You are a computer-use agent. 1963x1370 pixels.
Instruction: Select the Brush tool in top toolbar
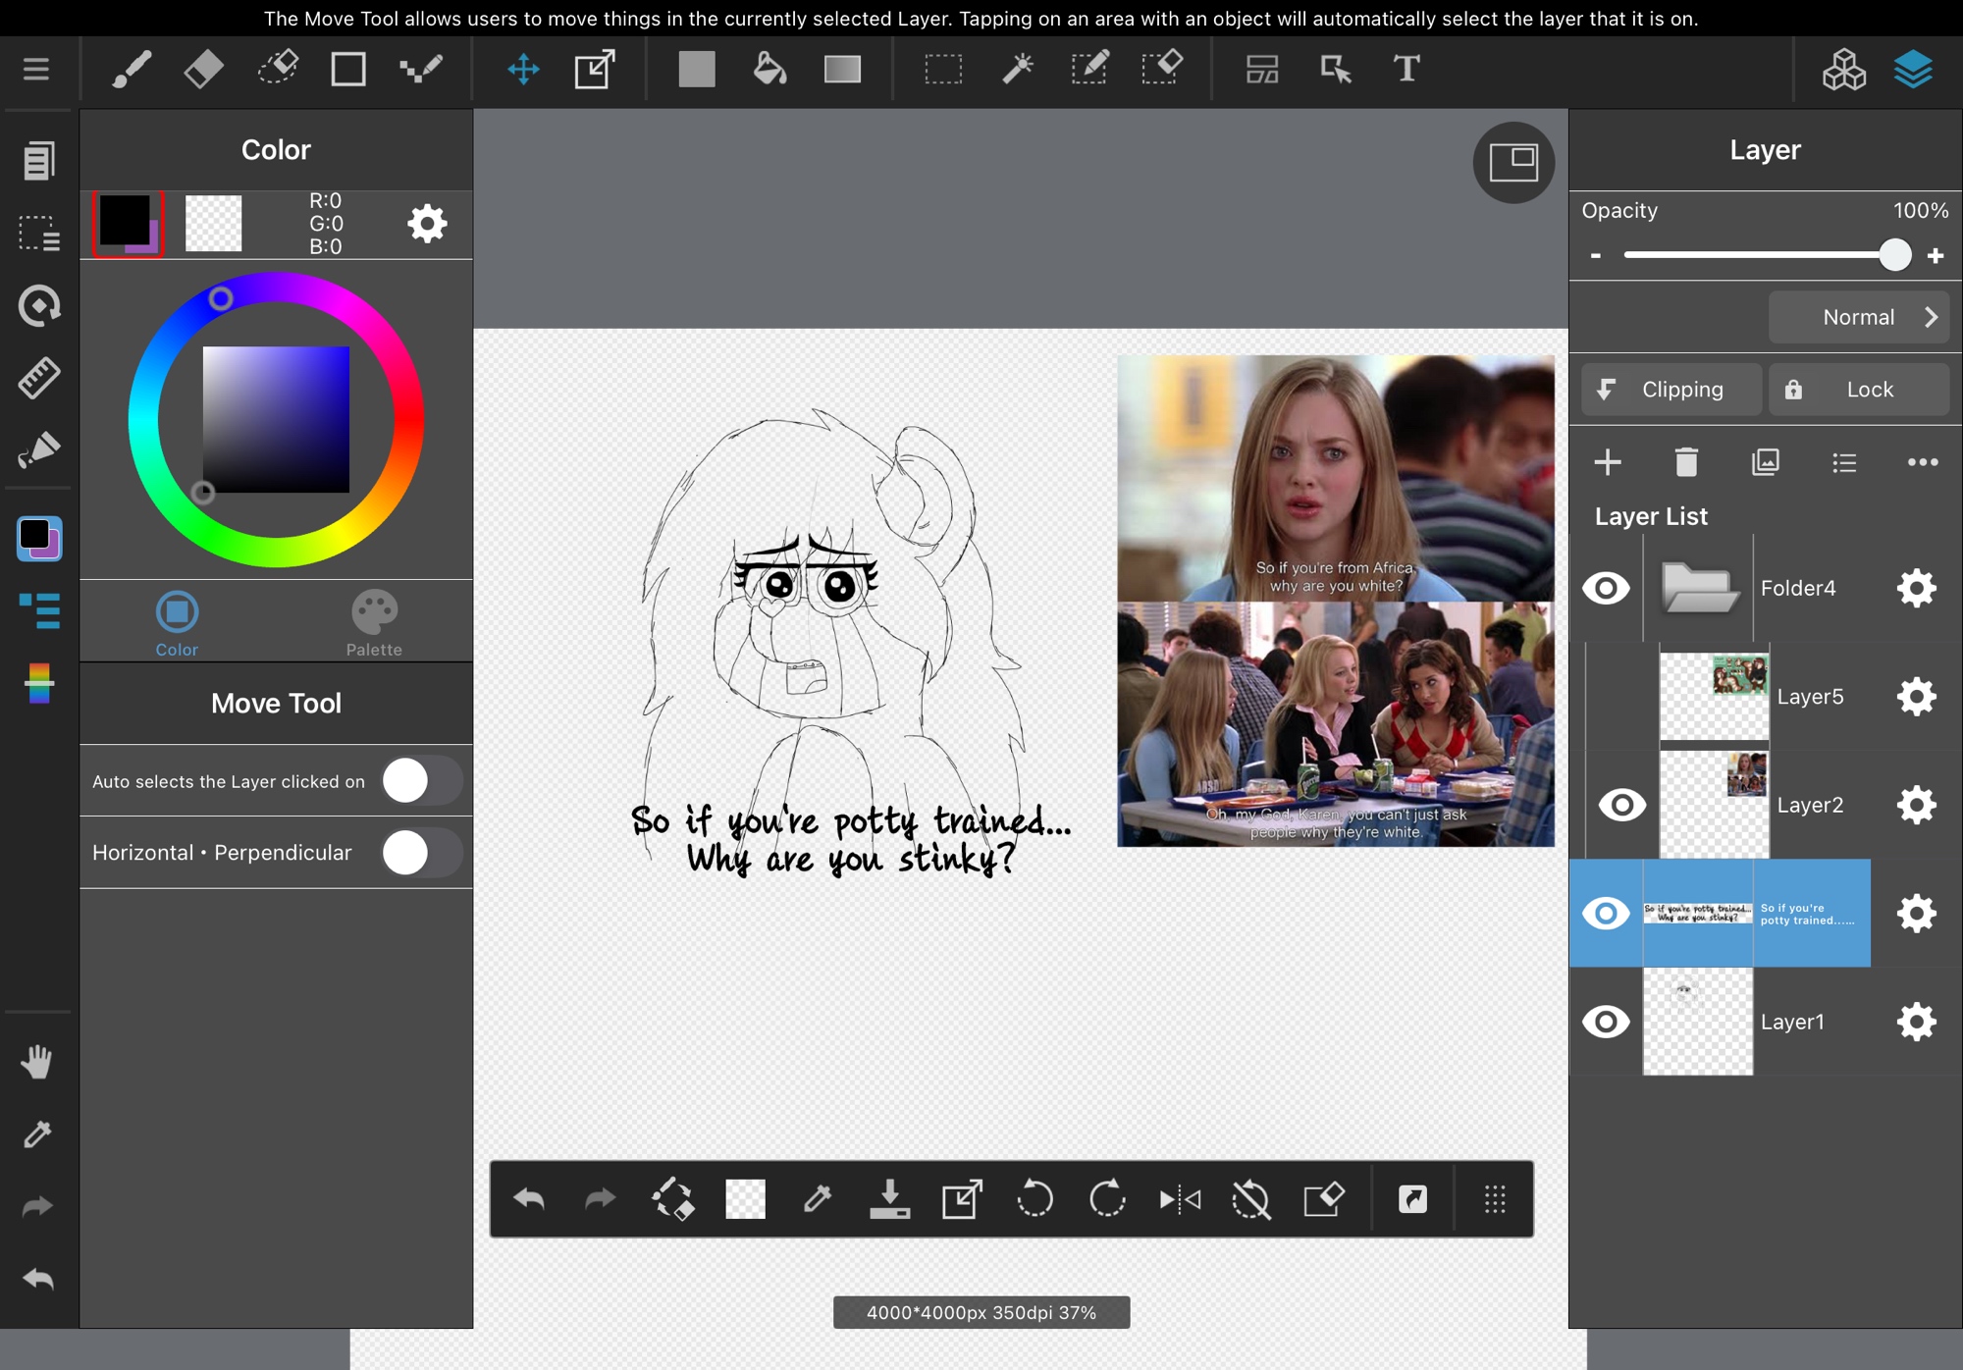tap(131, 70)
